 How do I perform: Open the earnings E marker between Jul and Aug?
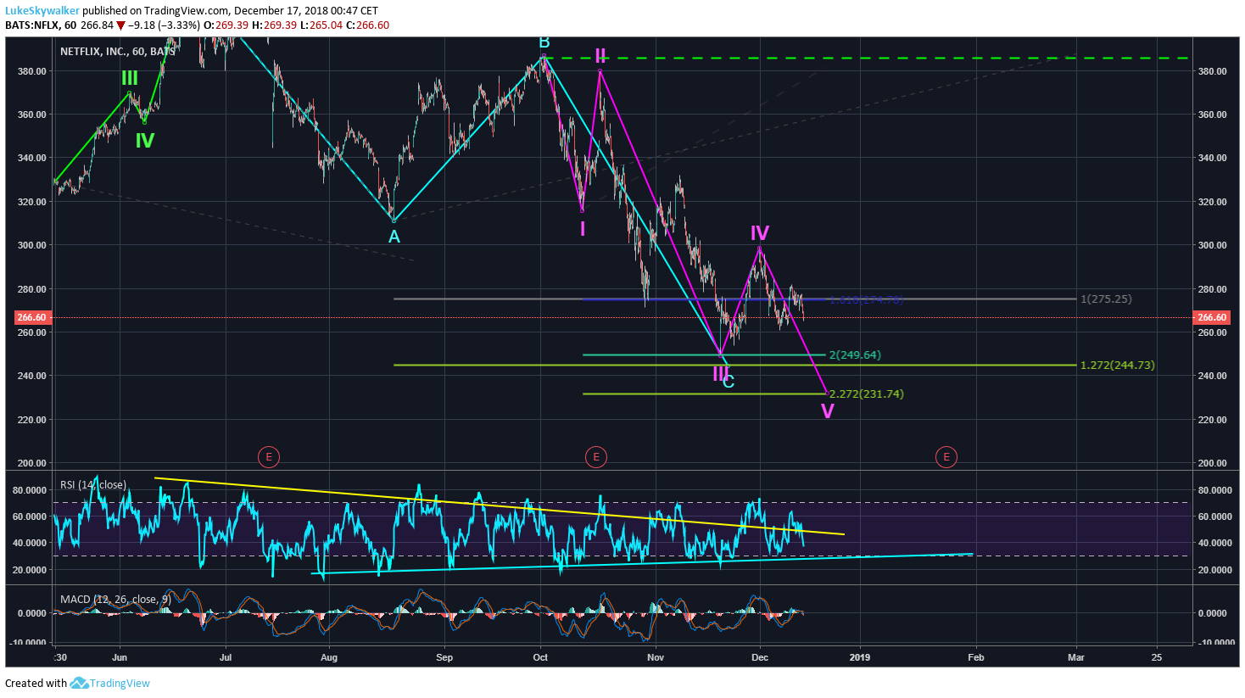point(268,457)
